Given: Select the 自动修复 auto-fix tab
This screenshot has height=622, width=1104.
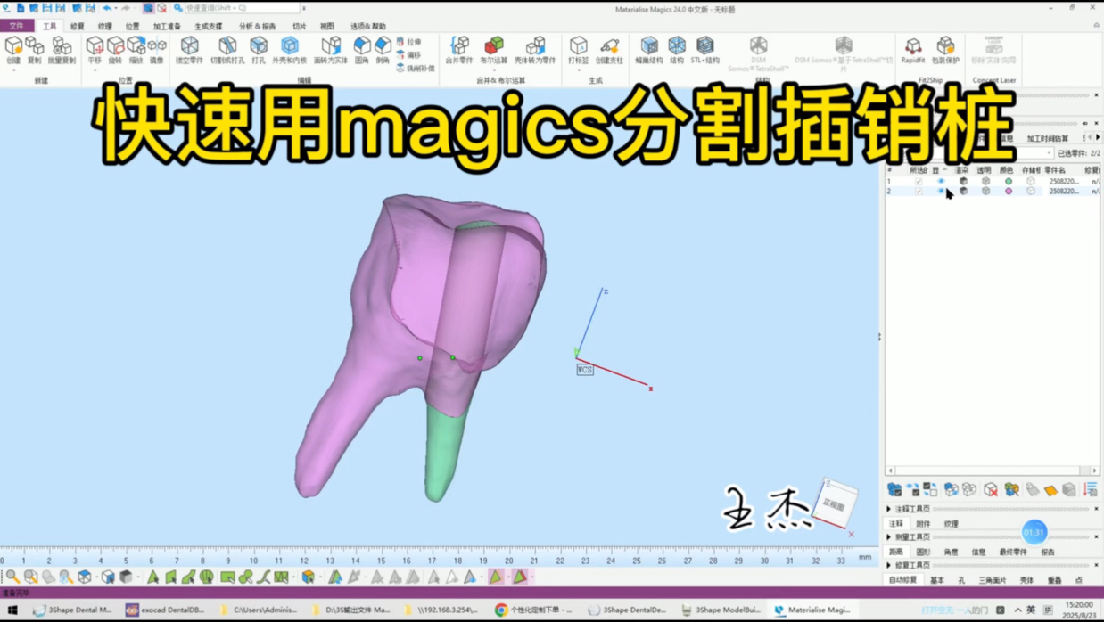Looking at the screenshot, I should coord(902,580).
